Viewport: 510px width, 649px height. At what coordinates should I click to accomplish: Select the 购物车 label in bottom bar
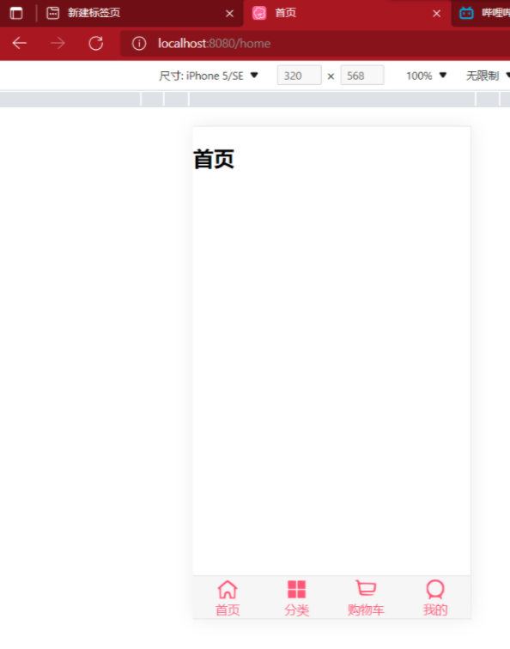pos(366,610)
